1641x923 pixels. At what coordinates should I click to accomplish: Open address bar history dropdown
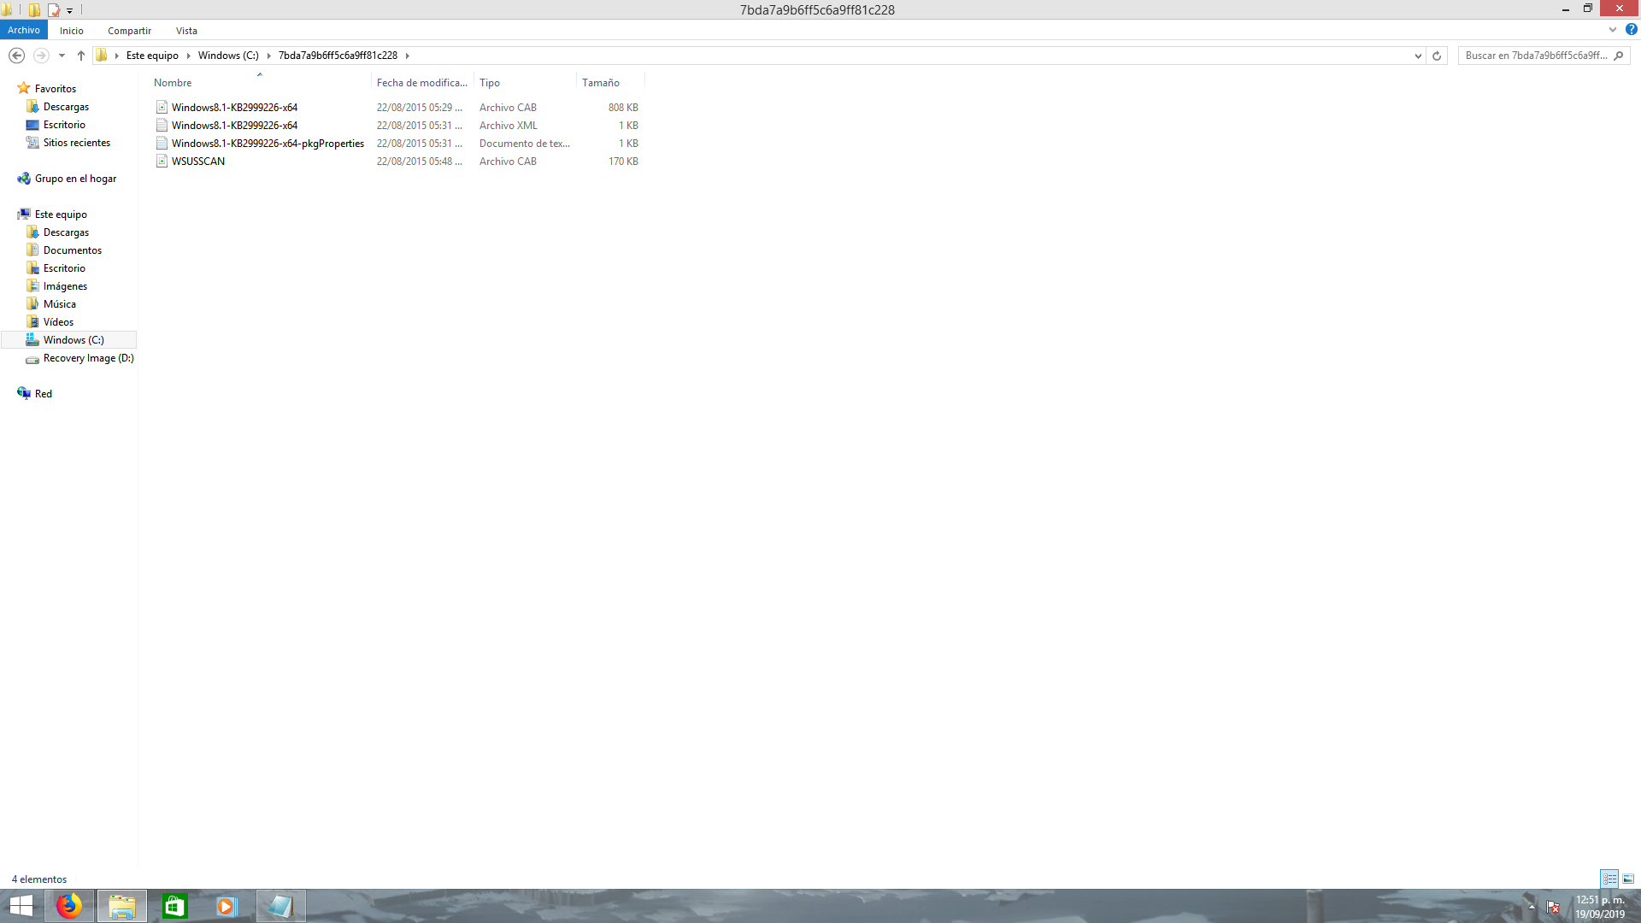point(1418,56)
